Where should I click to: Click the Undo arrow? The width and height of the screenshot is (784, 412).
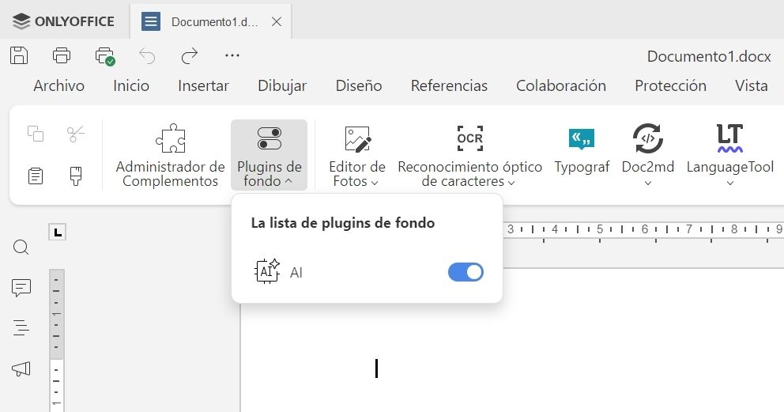147,55
